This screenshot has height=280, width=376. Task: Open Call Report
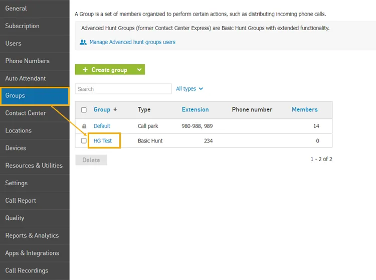point(35,201)
